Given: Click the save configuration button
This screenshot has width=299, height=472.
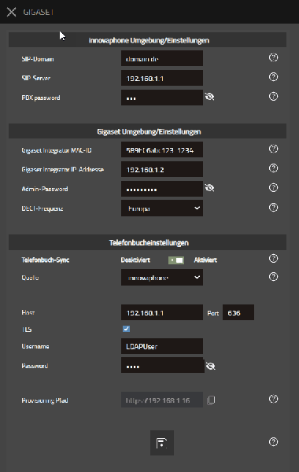Looking at the screenshot, I should point(162,443).
